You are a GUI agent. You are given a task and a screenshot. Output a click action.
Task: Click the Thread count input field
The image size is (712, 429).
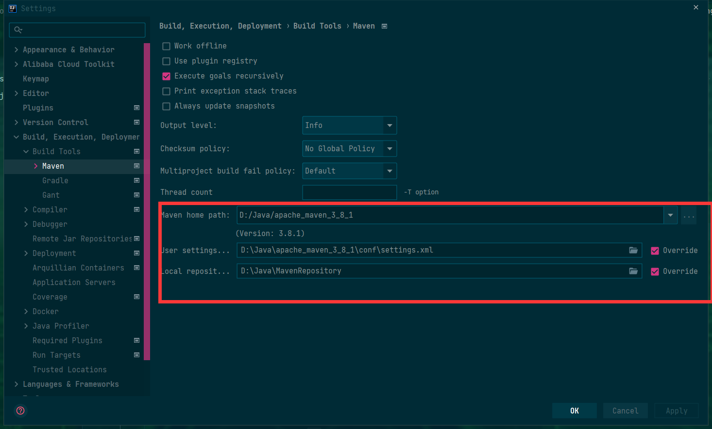349,192
